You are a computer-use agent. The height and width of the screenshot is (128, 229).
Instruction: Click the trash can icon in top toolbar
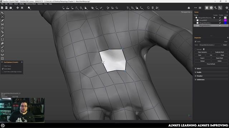pos(153,8)
